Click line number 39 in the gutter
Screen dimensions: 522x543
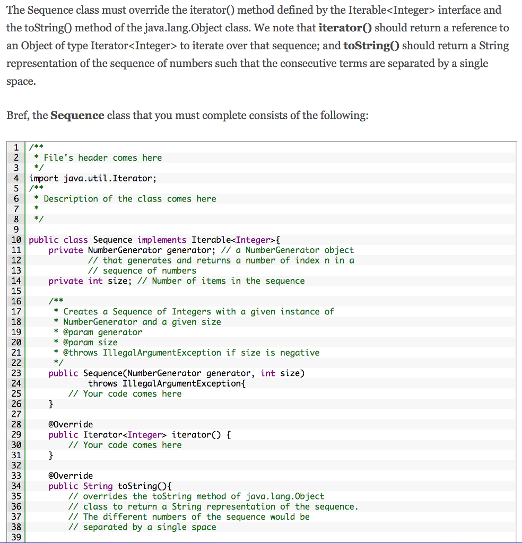[15, 537]
